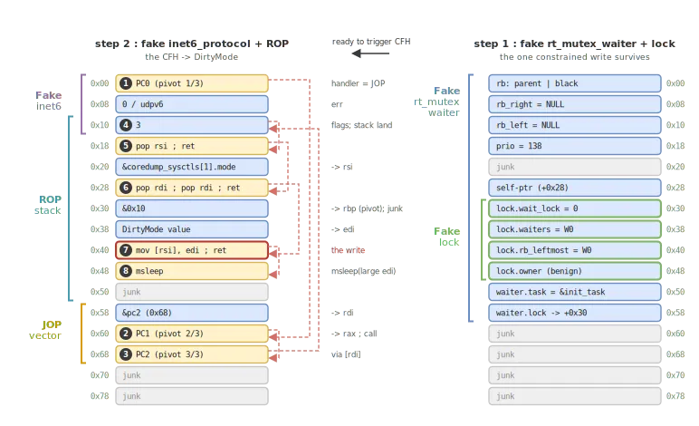Screen dimensions: 699x426
Task: Select the 'waiter.task = &init_task' cell
Action: pyautogui.click(x=575, y=292)
